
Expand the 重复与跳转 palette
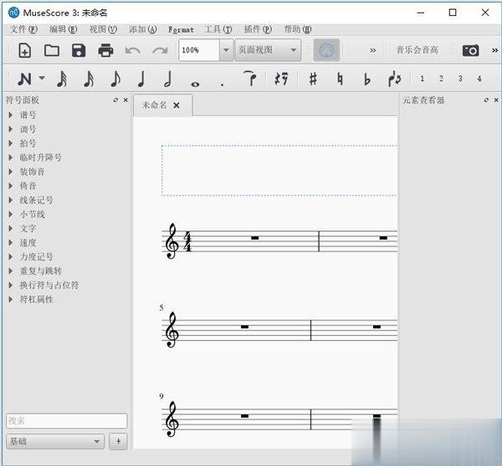(x=11, y=271)
